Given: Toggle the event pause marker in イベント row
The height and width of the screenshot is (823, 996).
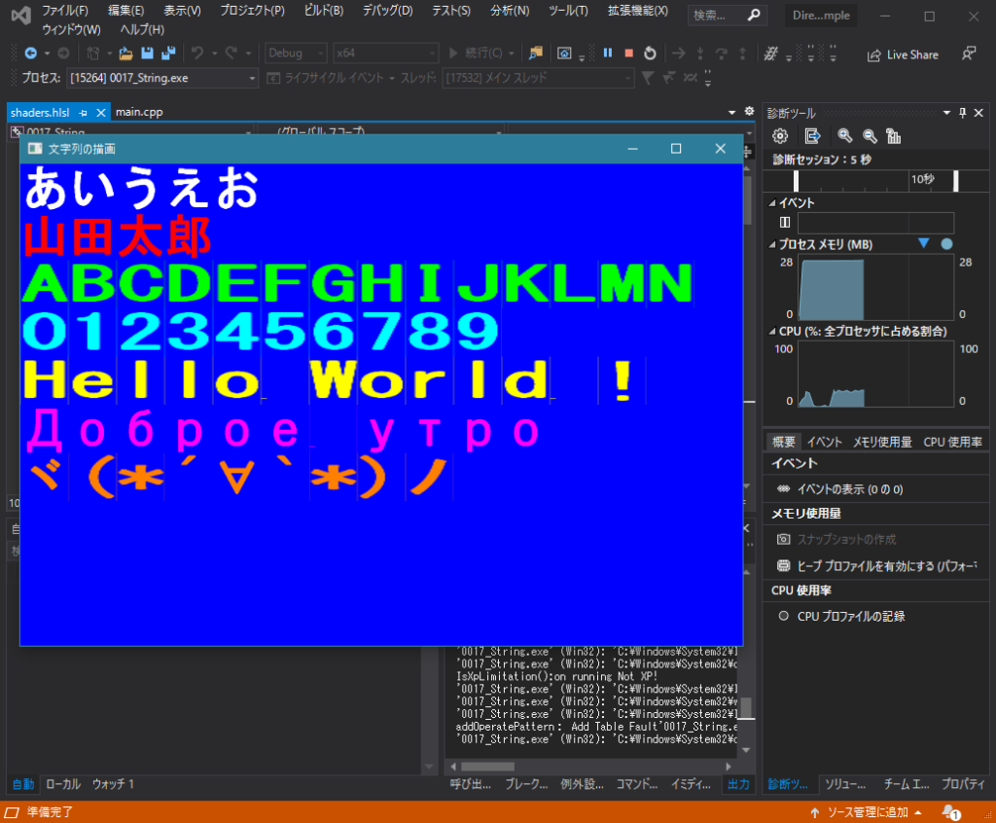Looking at the screenshot, I should (x=785, y=223).
